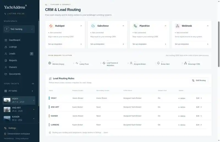Click LUMIERE row Instant Alert On

tap(159, 125)
